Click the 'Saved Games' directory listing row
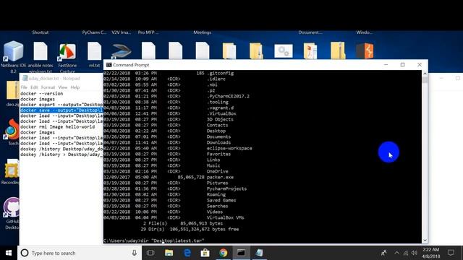This screenshot has height=260, width=463. click(170, 200)
